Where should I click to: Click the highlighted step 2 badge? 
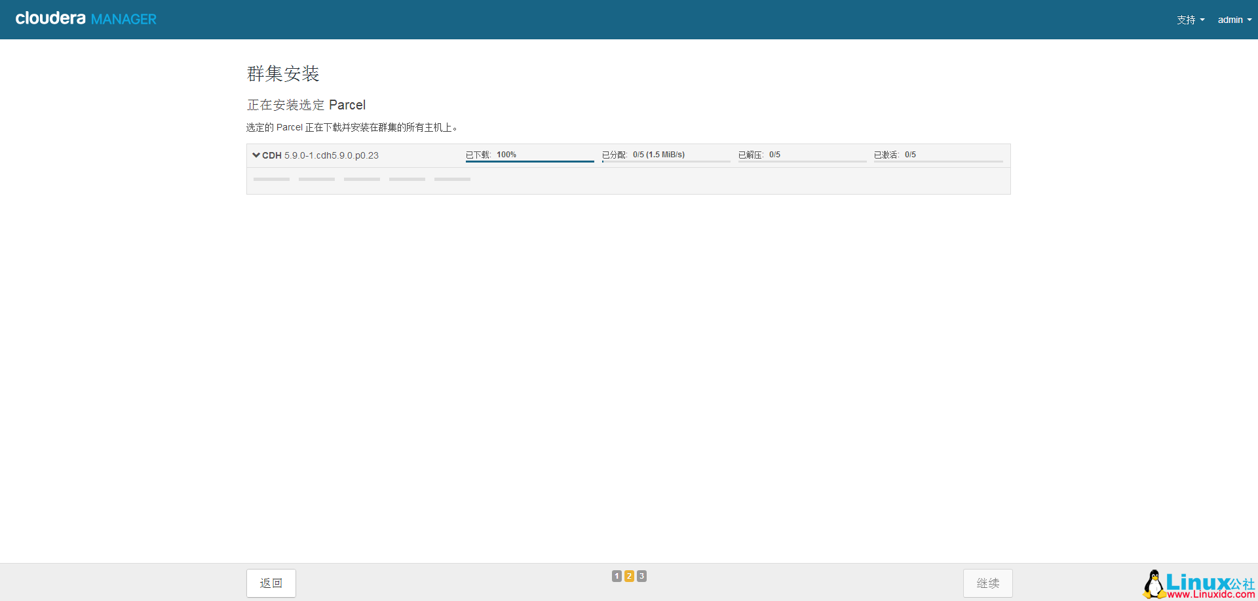tap(629, 576)
